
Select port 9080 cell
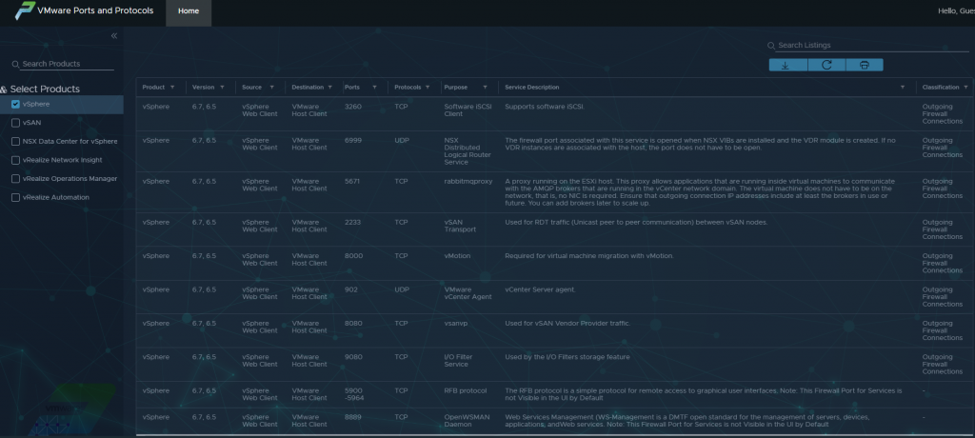coord(353,356)
